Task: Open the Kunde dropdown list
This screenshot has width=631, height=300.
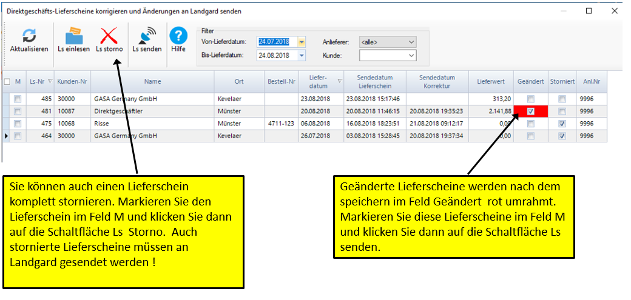Action: 411,55
